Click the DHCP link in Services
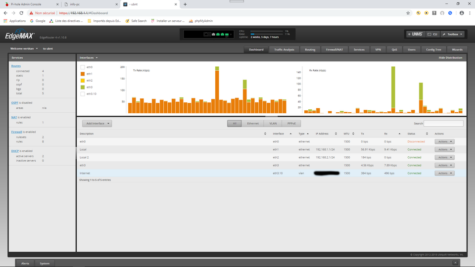 click(14, 151)
